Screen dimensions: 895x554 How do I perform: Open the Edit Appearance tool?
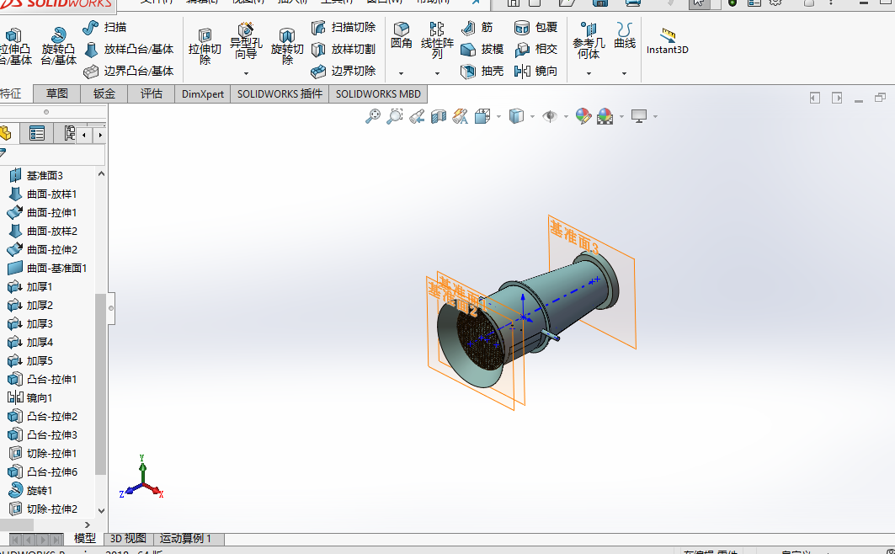point(583,117)
